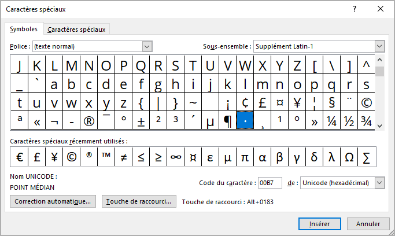Select the micro µ symbol in main grid
This screenshot has height=236, width=395.
(211, 120)
